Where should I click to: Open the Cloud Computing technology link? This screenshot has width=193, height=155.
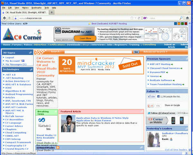click(16, 132)
